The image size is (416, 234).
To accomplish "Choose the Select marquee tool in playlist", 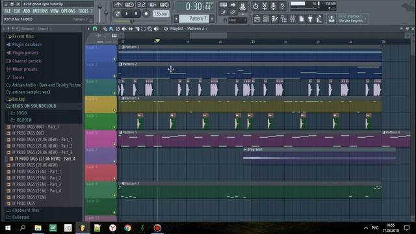I will click(x=144, y=29).
